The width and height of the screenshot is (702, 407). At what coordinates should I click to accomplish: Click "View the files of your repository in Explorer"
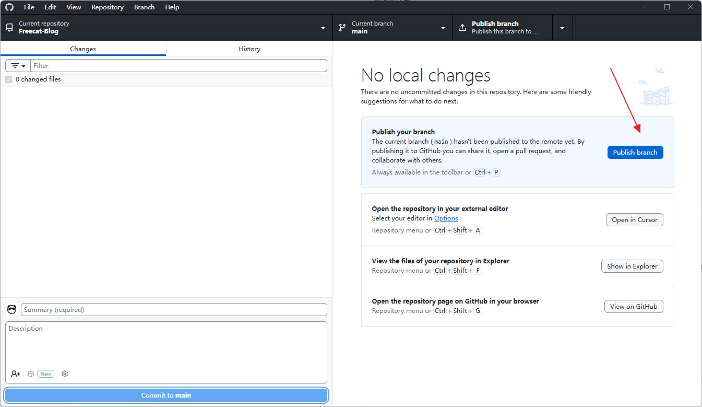coord(441,261)
